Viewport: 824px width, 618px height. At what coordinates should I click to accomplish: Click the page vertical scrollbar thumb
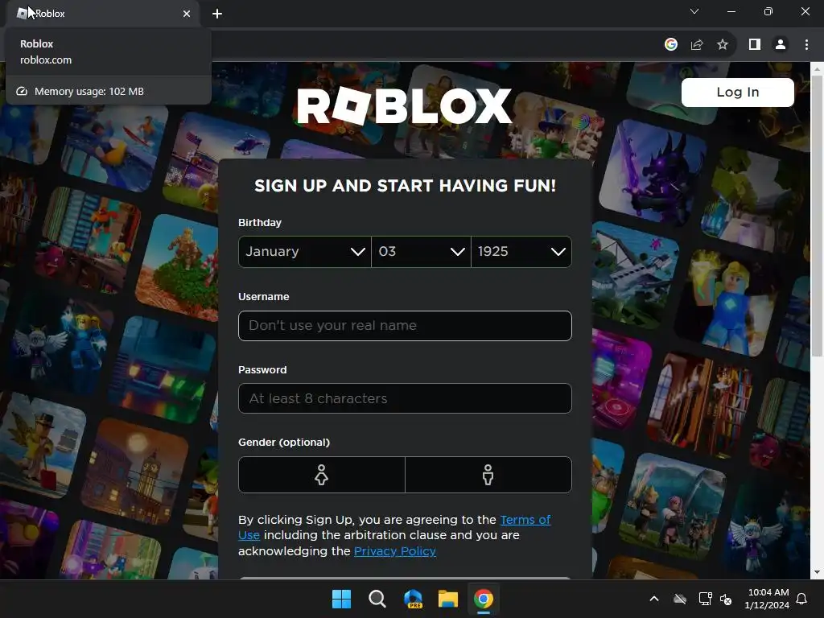(x=817, y=216)
